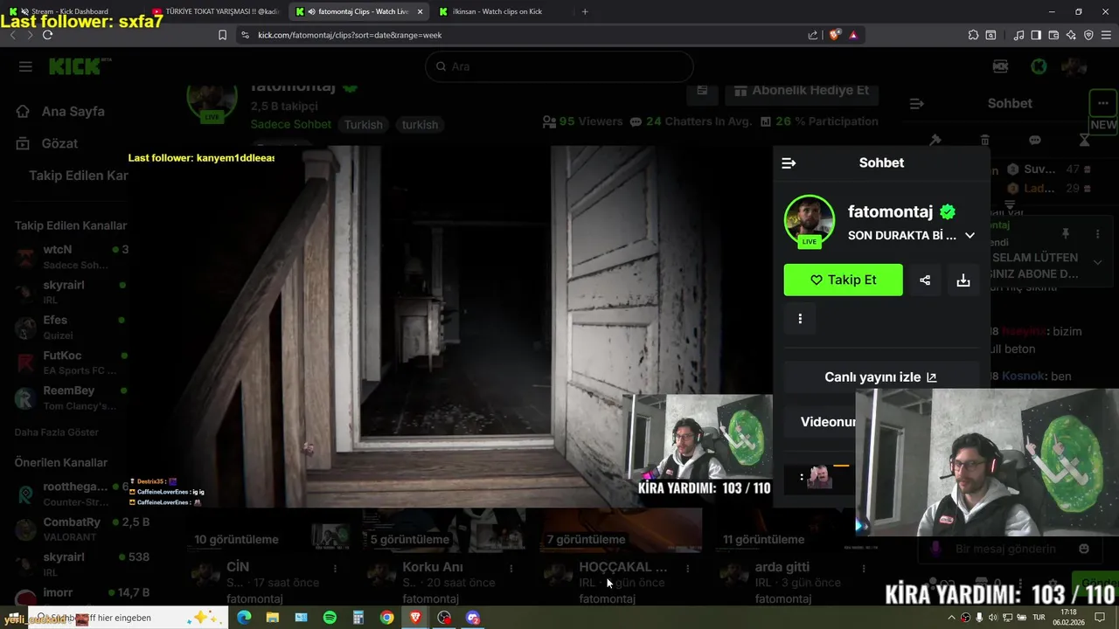The image size is (1119, 629).
Task: Open Spotify from the taskbar
Action: (x=330, y=618)
